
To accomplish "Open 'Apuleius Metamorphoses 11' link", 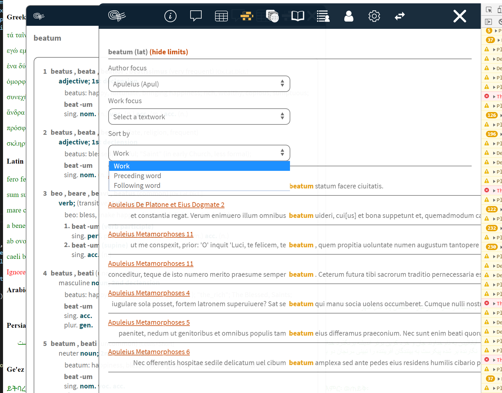I will pos(151,234).
